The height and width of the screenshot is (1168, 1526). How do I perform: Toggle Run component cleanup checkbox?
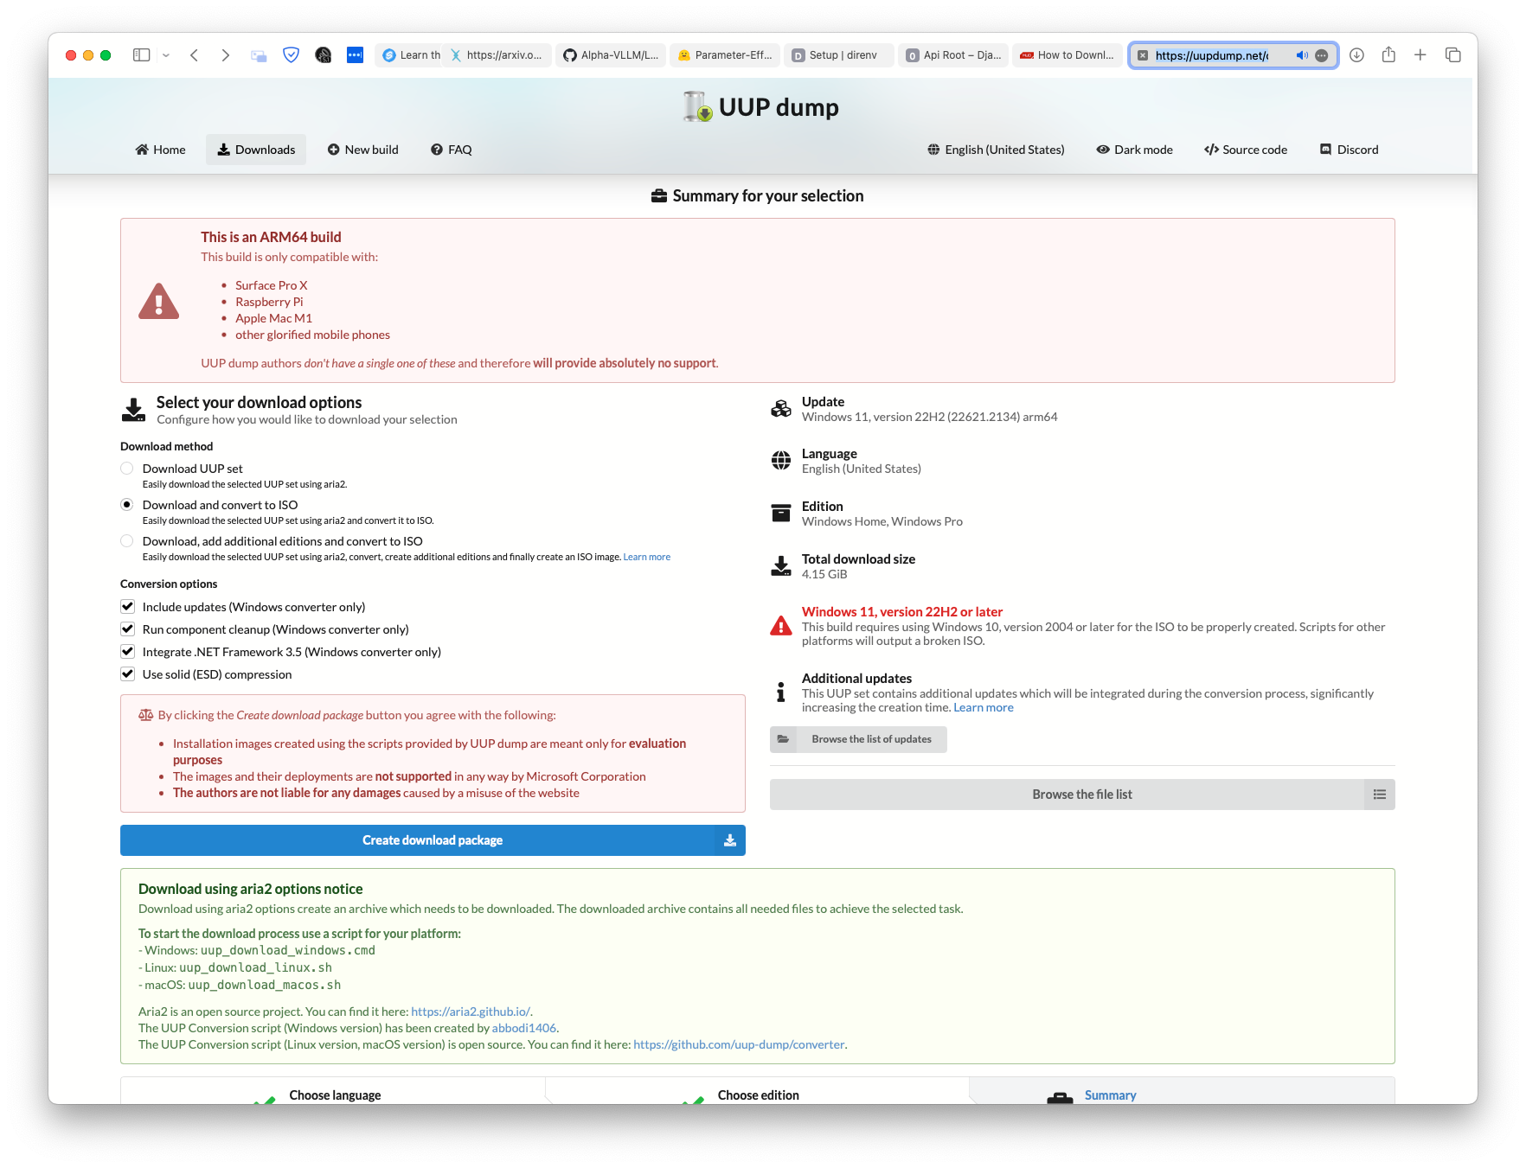(127, 629)
